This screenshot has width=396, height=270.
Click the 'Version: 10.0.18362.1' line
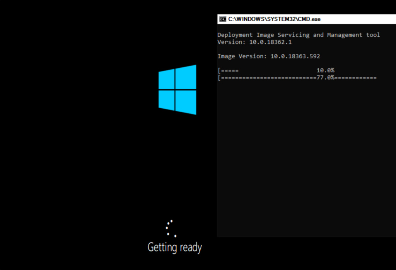click(x=254, y=42)
